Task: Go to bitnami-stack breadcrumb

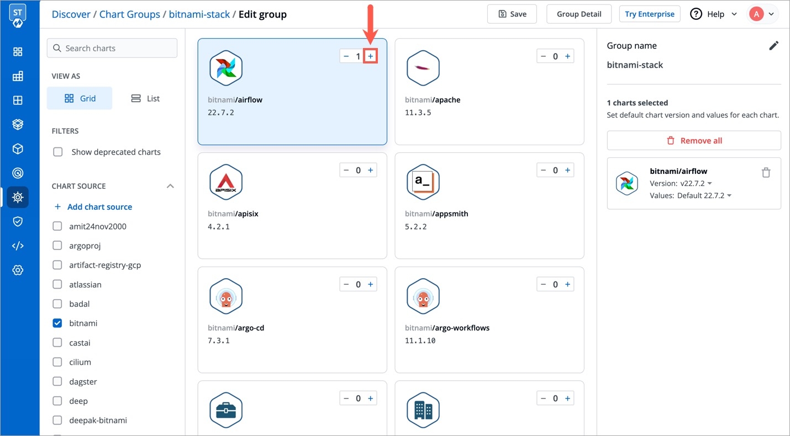Action: click(199, 14)
